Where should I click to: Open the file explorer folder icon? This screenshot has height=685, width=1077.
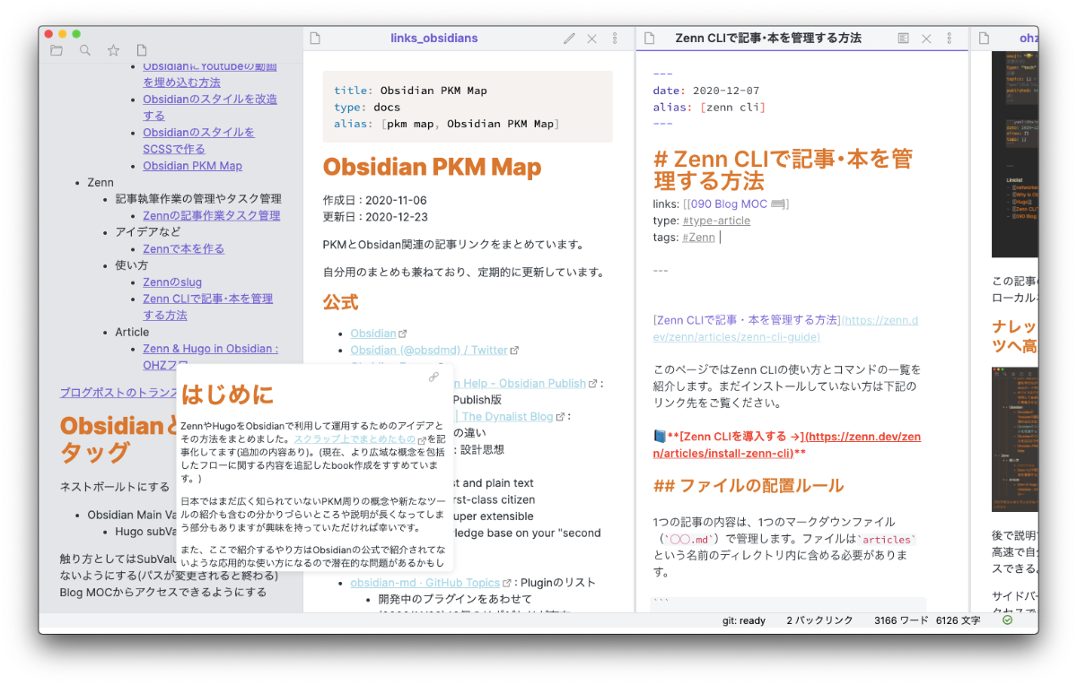[x=57, y=51]
